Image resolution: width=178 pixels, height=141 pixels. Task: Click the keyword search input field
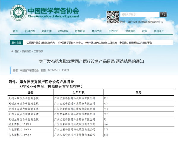[x=140, y=14]
